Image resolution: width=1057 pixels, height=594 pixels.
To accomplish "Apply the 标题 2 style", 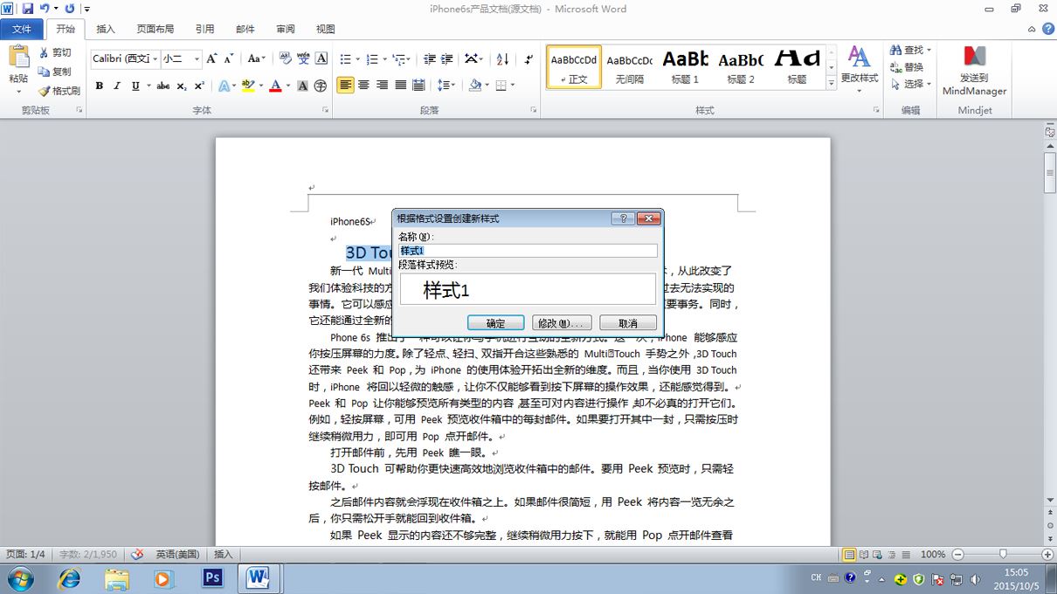I will (x=741, y=66).
